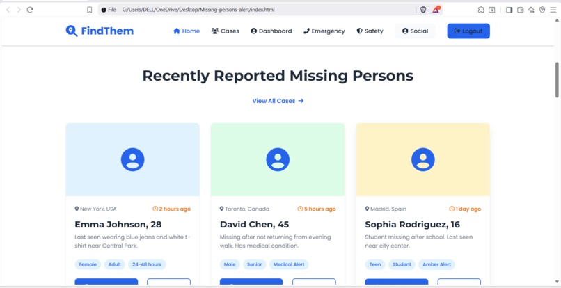The height and width of the screenshot is (288, 561).
Task: Open the Emergency nav item
Action: (x=324, y=31)
